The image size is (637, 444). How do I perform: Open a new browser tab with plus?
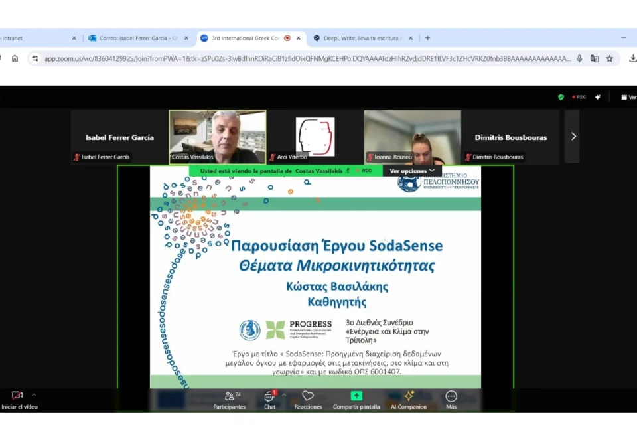427,38
